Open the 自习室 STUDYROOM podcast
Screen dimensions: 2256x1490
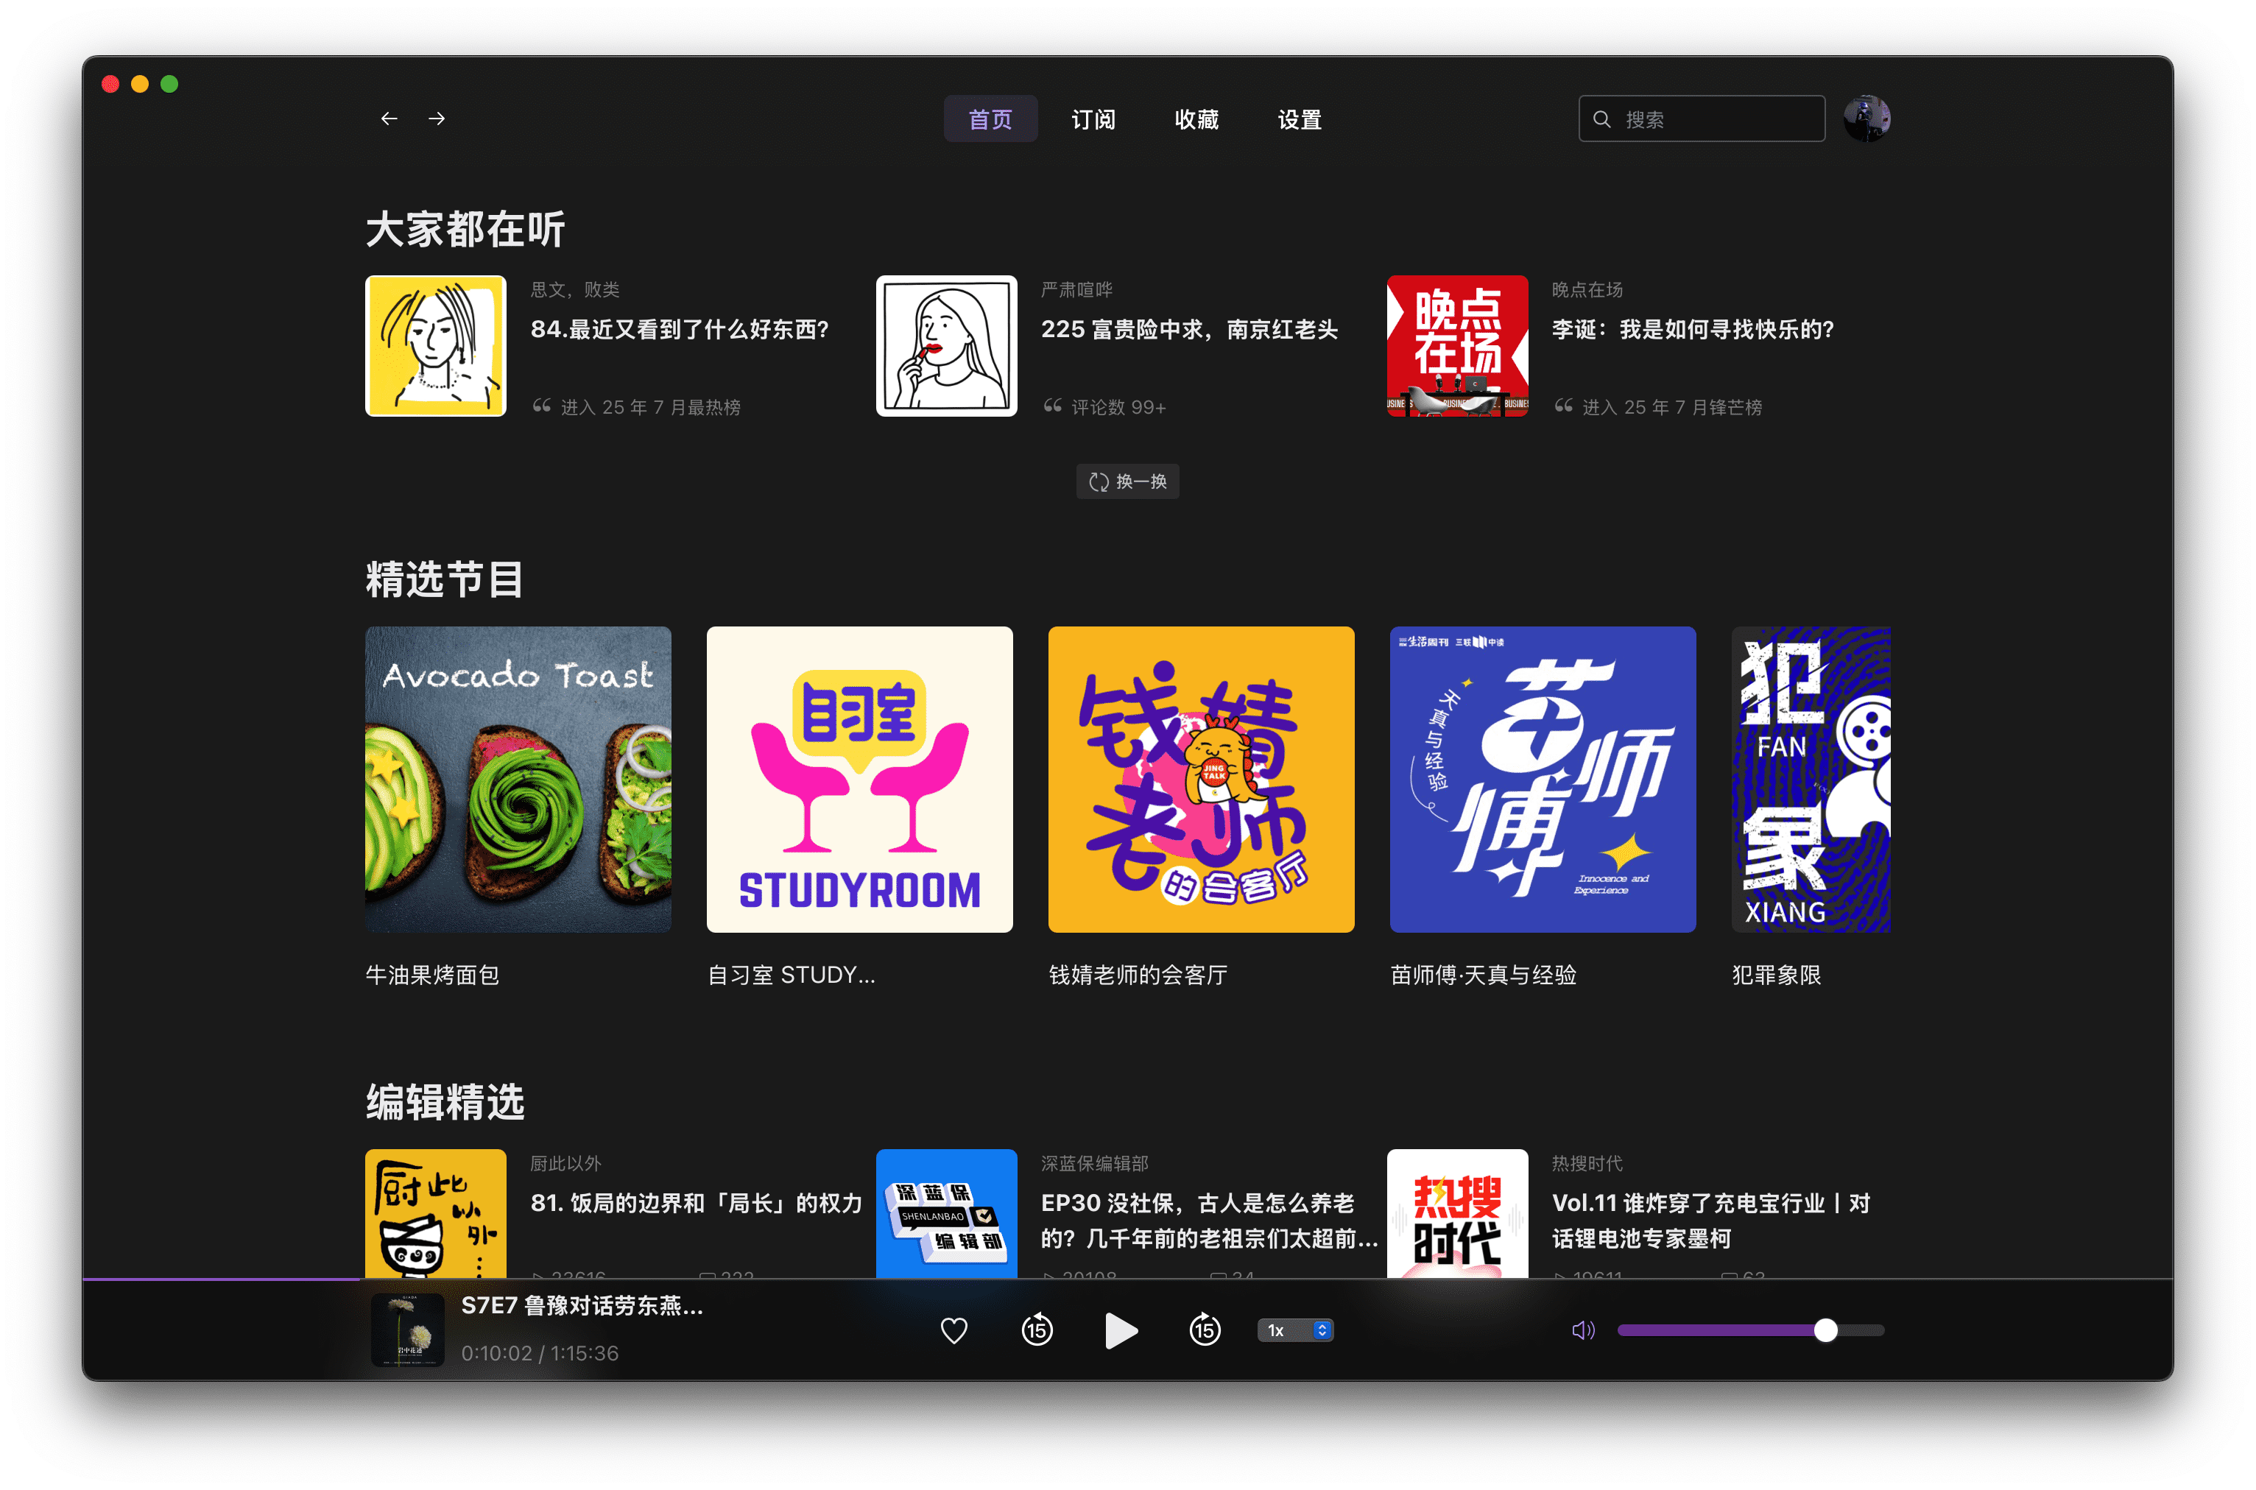[859, 778]
